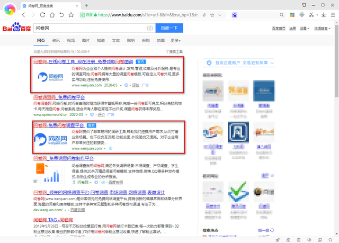Click the browser forward arrow

pos(33,15)
